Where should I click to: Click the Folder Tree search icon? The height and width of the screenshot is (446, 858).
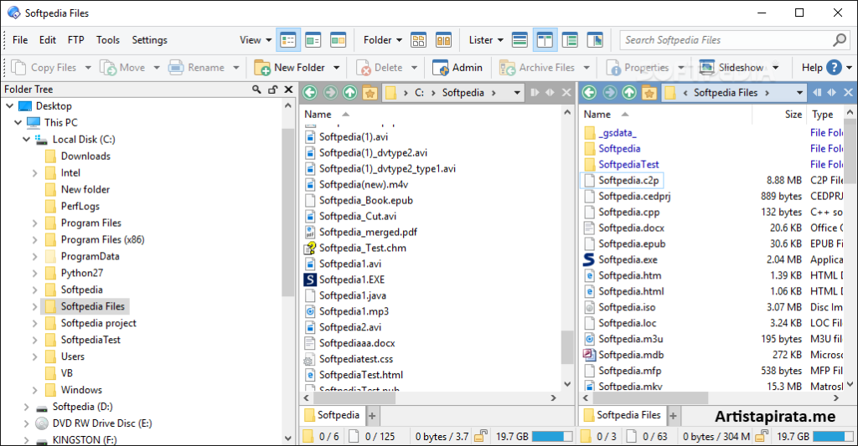tap(256, 89)
